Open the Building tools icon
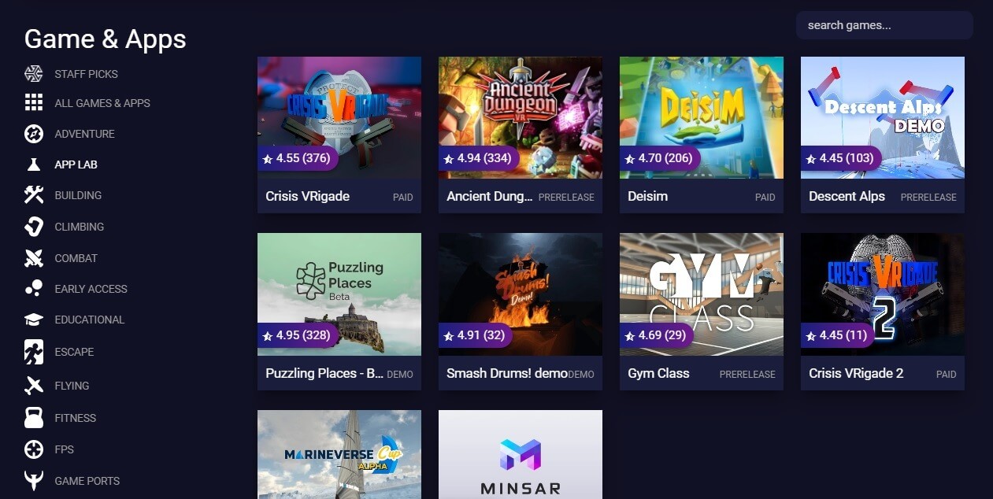993x499 pixels. click(x=34, y=195)
